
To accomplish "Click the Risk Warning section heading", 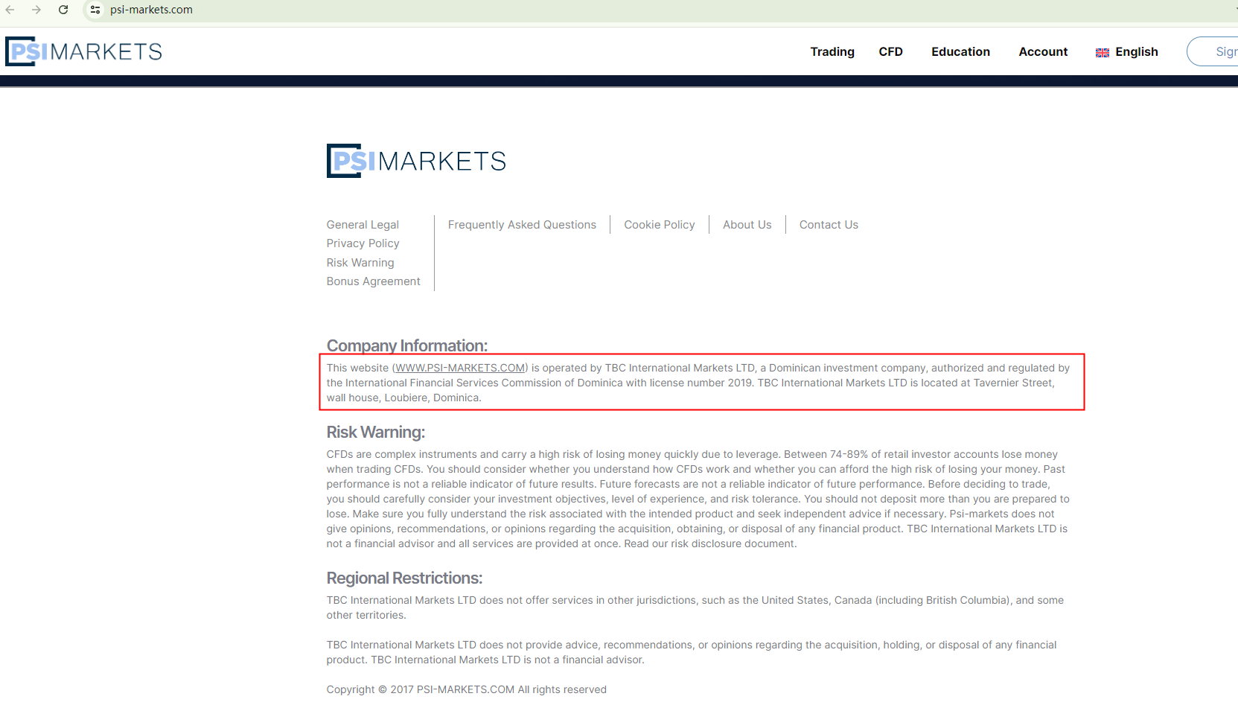I will click(x=376, y=432).
